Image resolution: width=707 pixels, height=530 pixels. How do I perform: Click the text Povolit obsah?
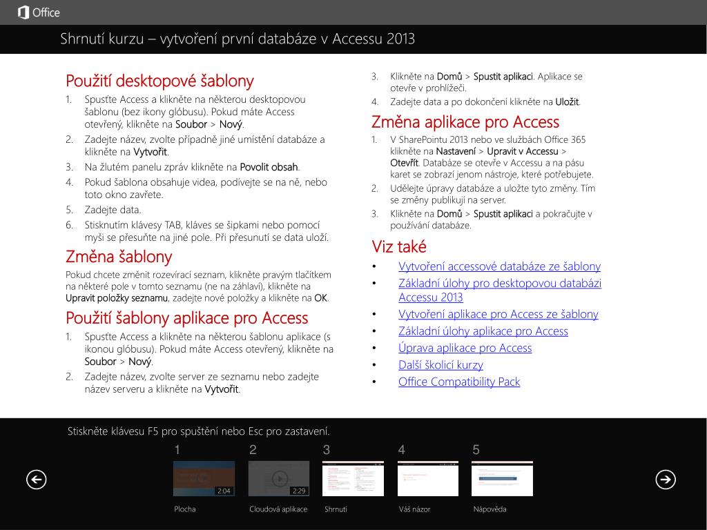tap(269, 167)
